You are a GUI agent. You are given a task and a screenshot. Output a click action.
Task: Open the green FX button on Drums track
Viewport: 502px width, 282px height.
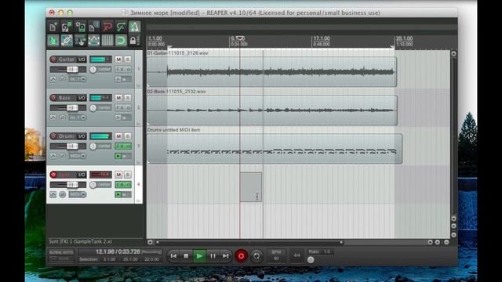click(121, 146)
